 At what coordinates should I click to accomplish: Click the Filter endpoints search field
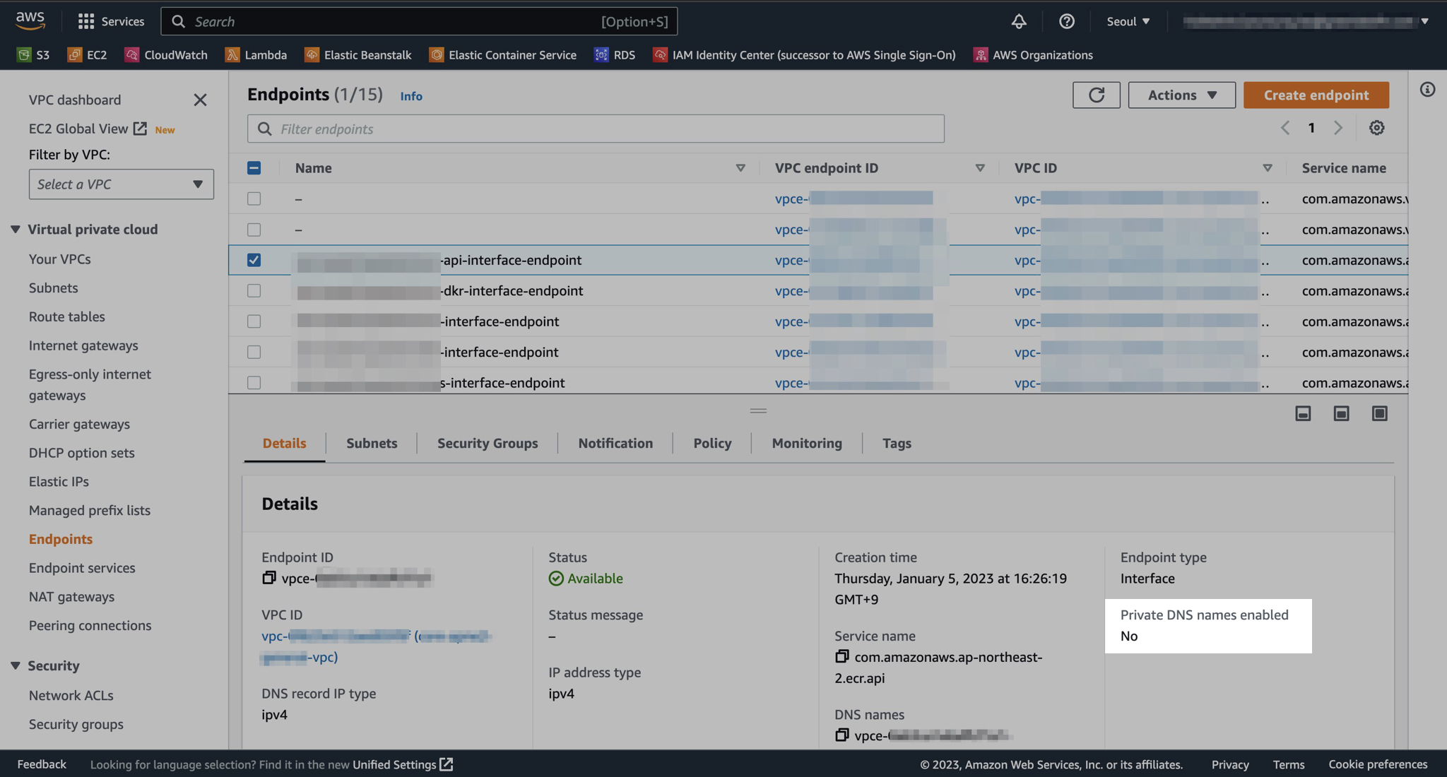[x=596, y=129]
